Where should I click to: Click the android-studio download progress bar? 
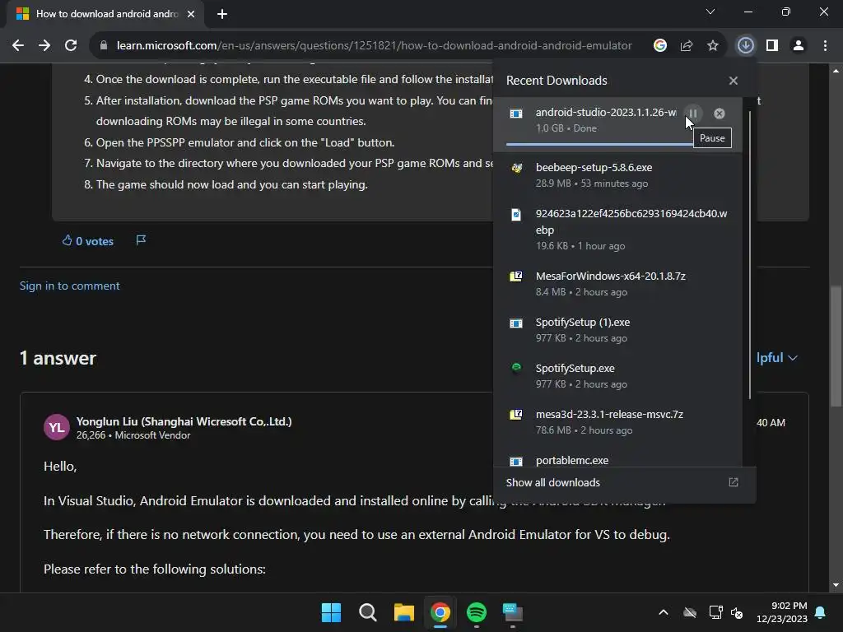click(599, 144)
